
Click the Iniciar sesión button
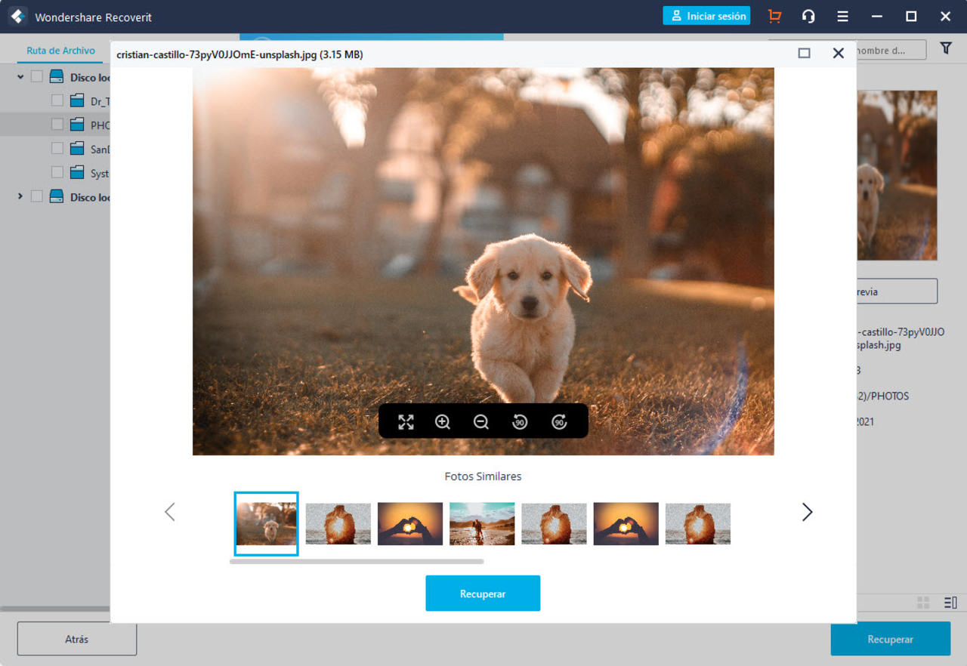[706, 16]
